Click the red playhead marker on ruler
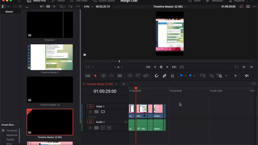This screenshot has width=258, height=145. (136, 89)
